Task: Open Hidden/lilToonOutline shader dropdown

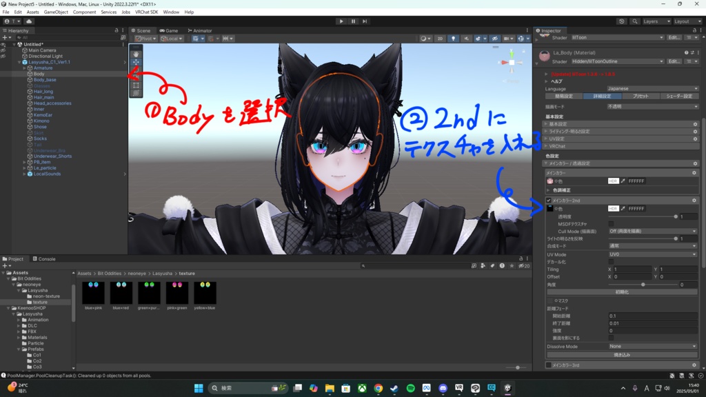Action: coord(617,61)
